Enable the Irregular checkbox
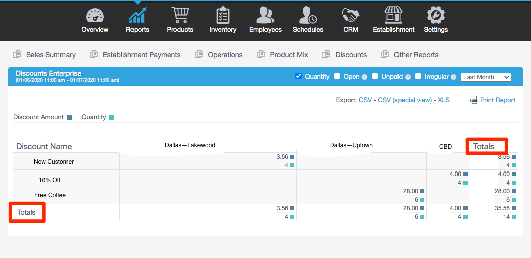531x258 pixels. (x=418, y=76)
